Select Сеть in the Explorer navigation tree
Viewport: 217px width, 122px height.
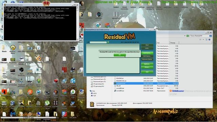93,91
